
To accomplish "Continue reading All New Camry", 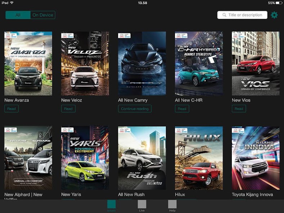I will [135, 109].
